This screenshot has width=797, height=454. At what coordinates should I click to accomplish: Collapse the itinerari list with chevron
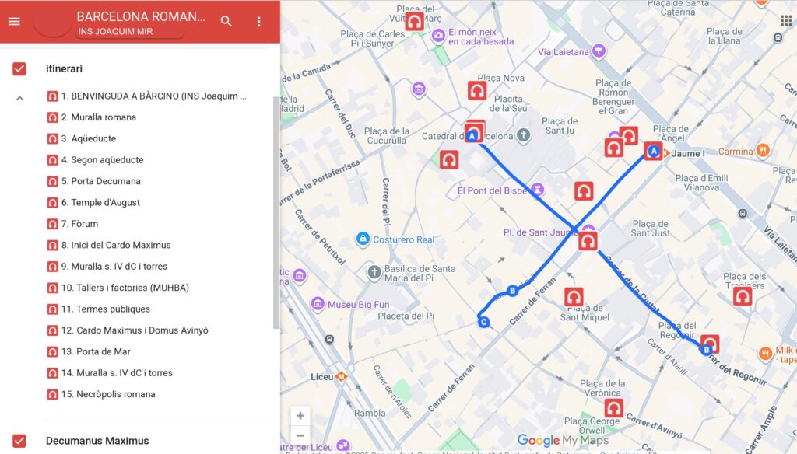(20, 98)
